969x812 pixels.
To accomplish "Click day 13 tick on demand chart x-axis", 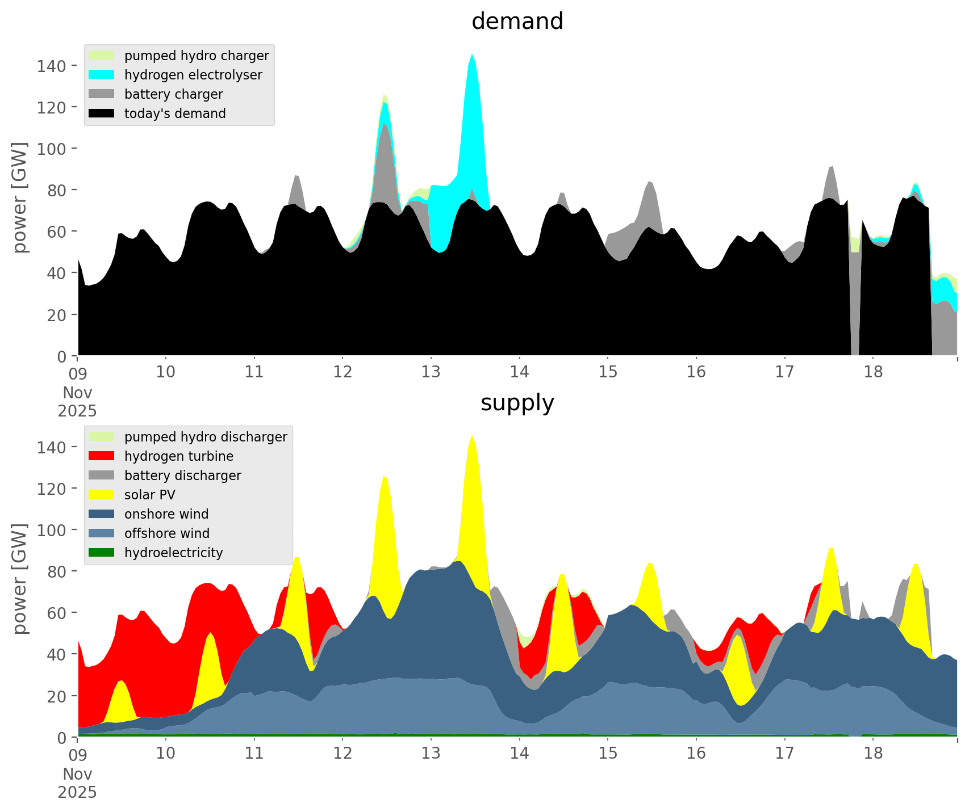I will [431, 372].
